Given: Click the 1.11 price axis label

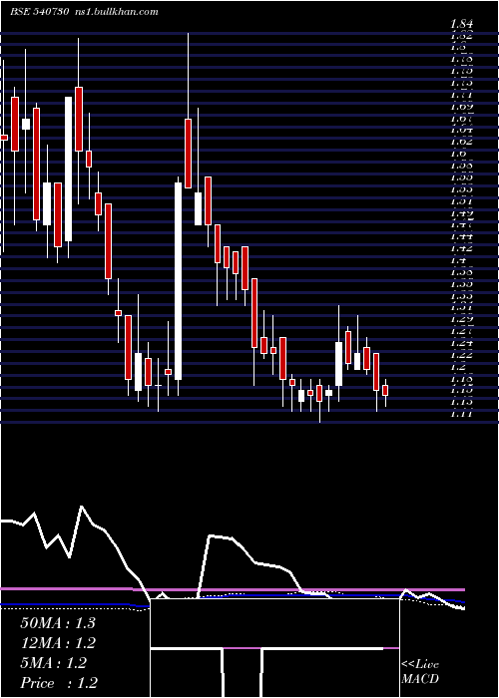Looking at the screenshot, I should (x=461, y=414).
